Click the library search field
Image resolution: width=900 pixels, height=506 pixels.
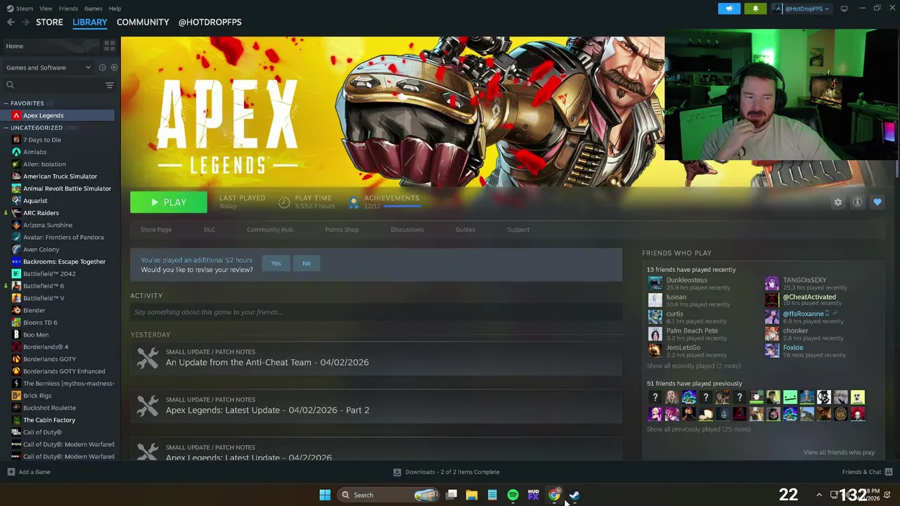pos(53,85)
